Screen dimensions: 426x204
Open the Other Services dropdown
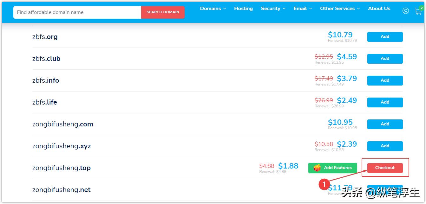coord(340,9)
